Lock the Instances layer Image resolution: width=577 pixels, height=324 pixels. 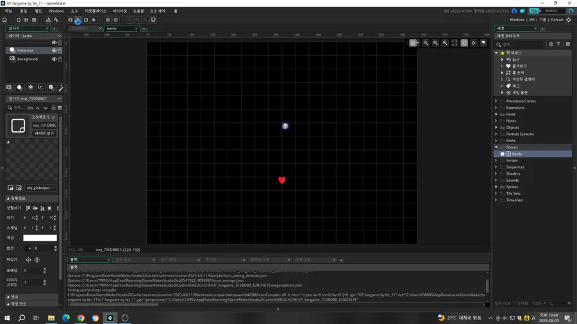tap(60, 51)
